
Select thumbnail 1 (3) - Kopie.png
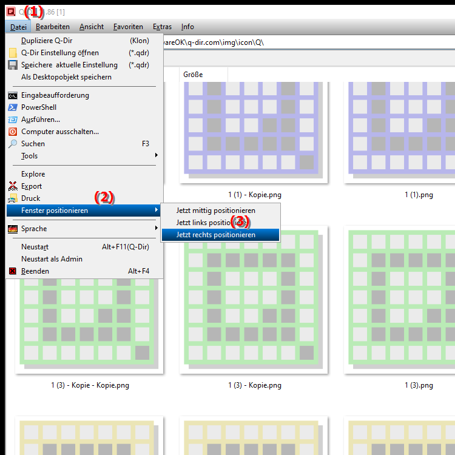tap(254, 303)
